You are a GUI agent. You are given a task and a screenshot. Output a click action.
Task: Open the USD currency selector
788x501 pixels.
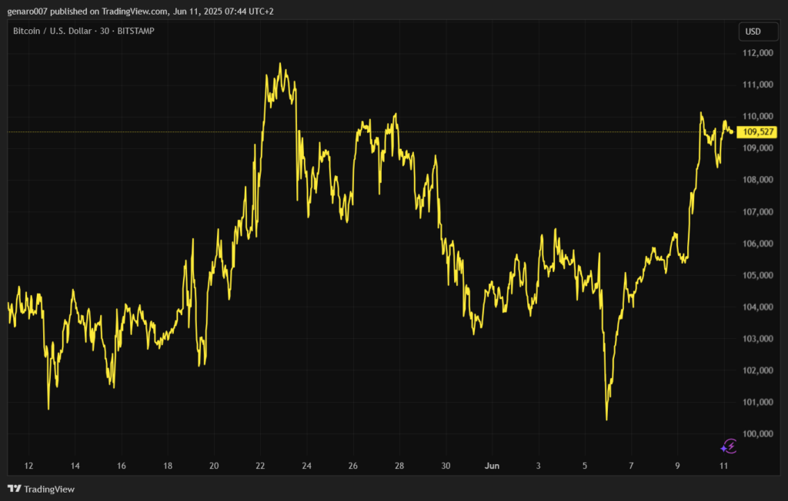(x=753, y=32)
